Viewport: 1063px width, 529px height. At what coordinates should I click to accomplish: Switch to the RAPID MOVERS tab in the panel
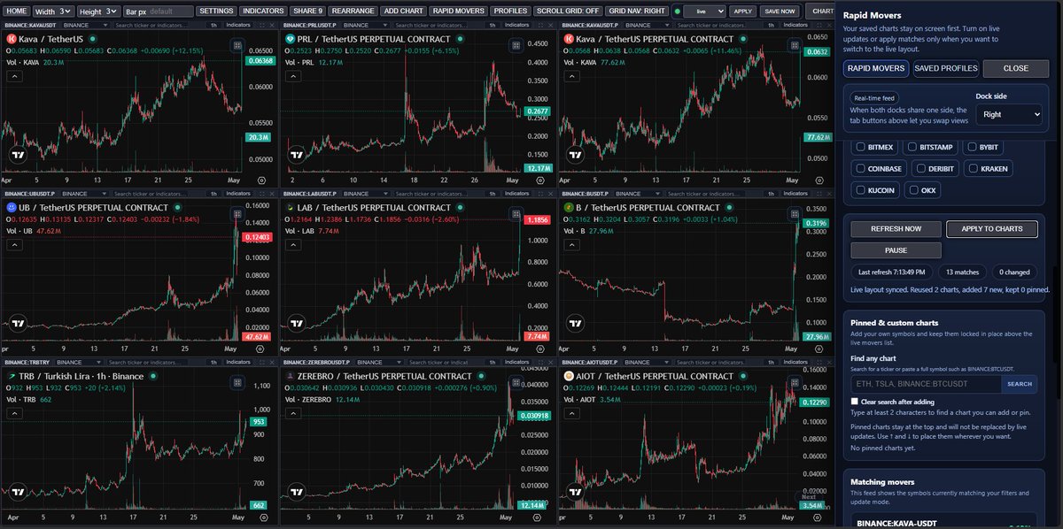click(875, 68)
